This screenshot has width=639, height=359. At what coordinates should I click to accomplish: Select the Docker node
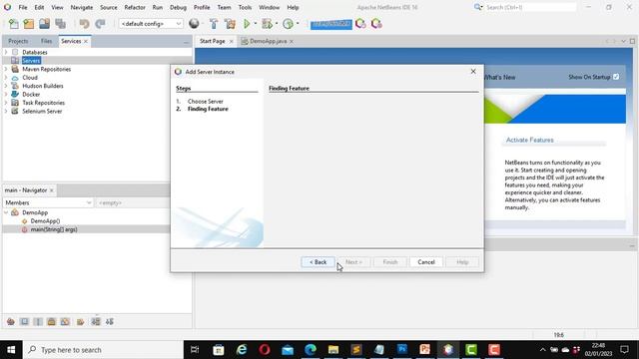pyautogui.click(x=31, y=95)
